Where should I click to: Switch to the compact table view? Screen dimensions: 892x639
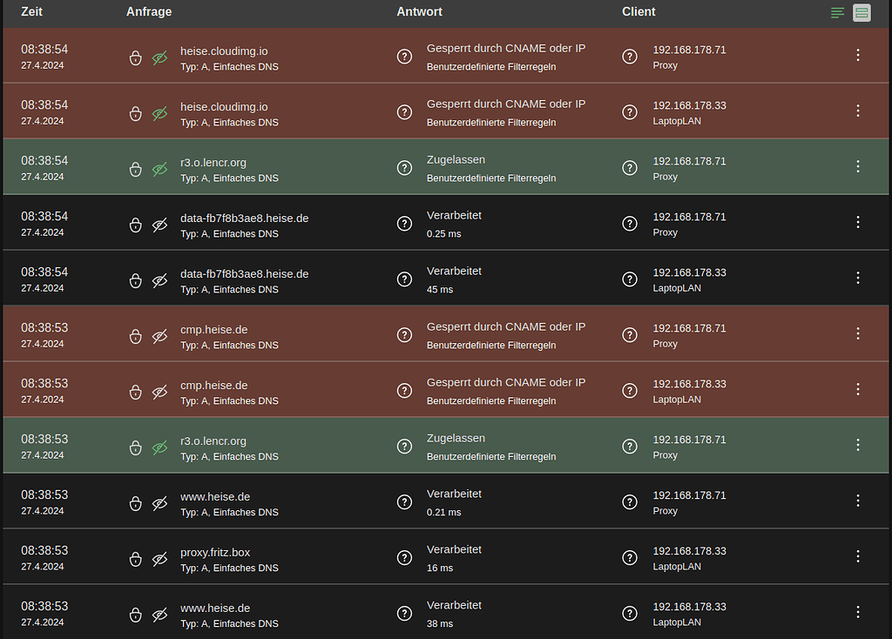838,12
